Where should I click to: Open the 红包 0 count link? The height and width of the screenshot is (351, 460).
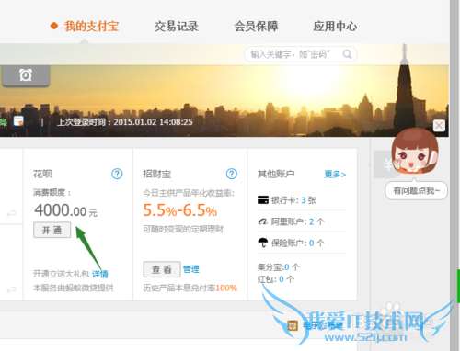(x=282, y=279)
